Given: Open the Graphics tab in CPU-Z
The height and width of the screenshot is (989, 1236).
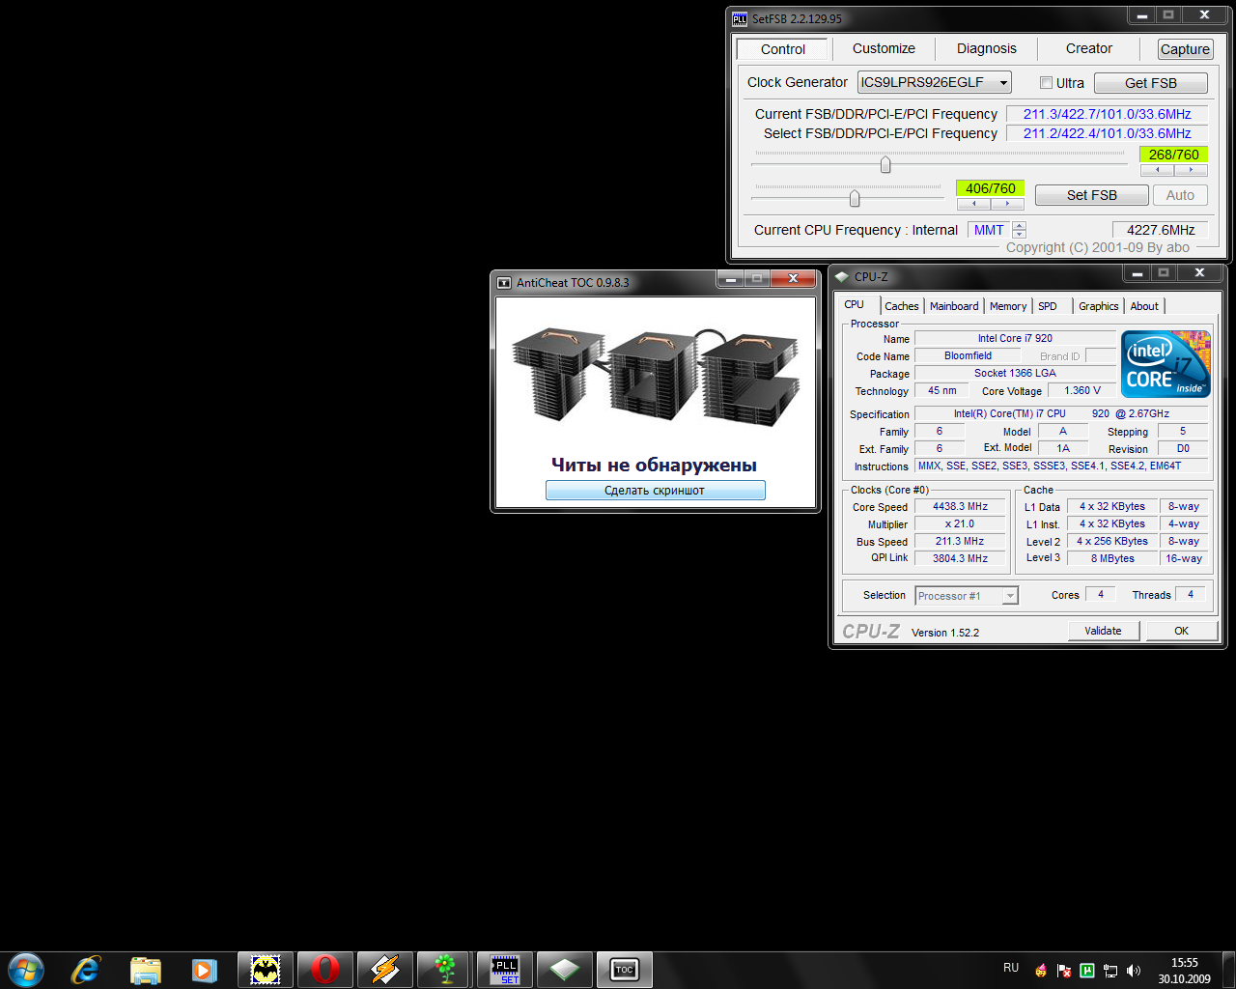Looking at the screenshot, I should [1099, 306].
